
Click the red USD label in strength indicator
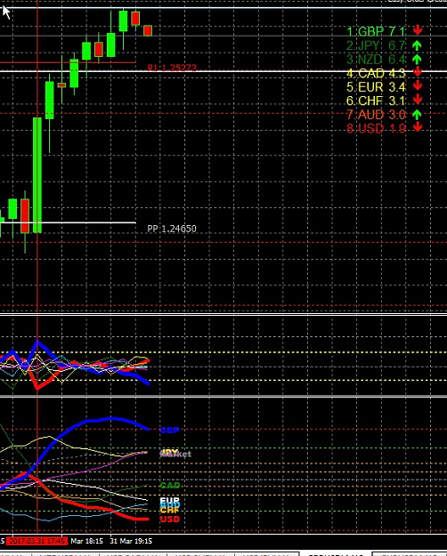tap(170, 520)
